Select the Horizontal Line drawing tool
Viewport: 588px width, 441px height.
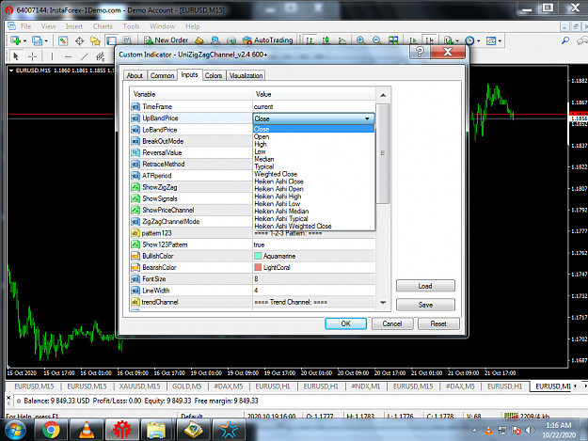point(68,56)
